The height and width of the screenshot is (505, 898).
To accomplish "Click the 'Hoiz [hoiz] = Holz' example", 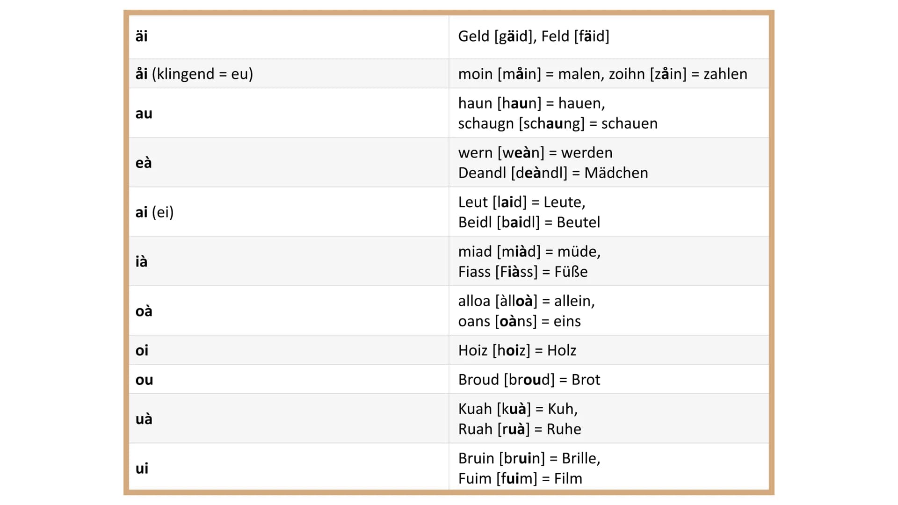I will (517, 350).
